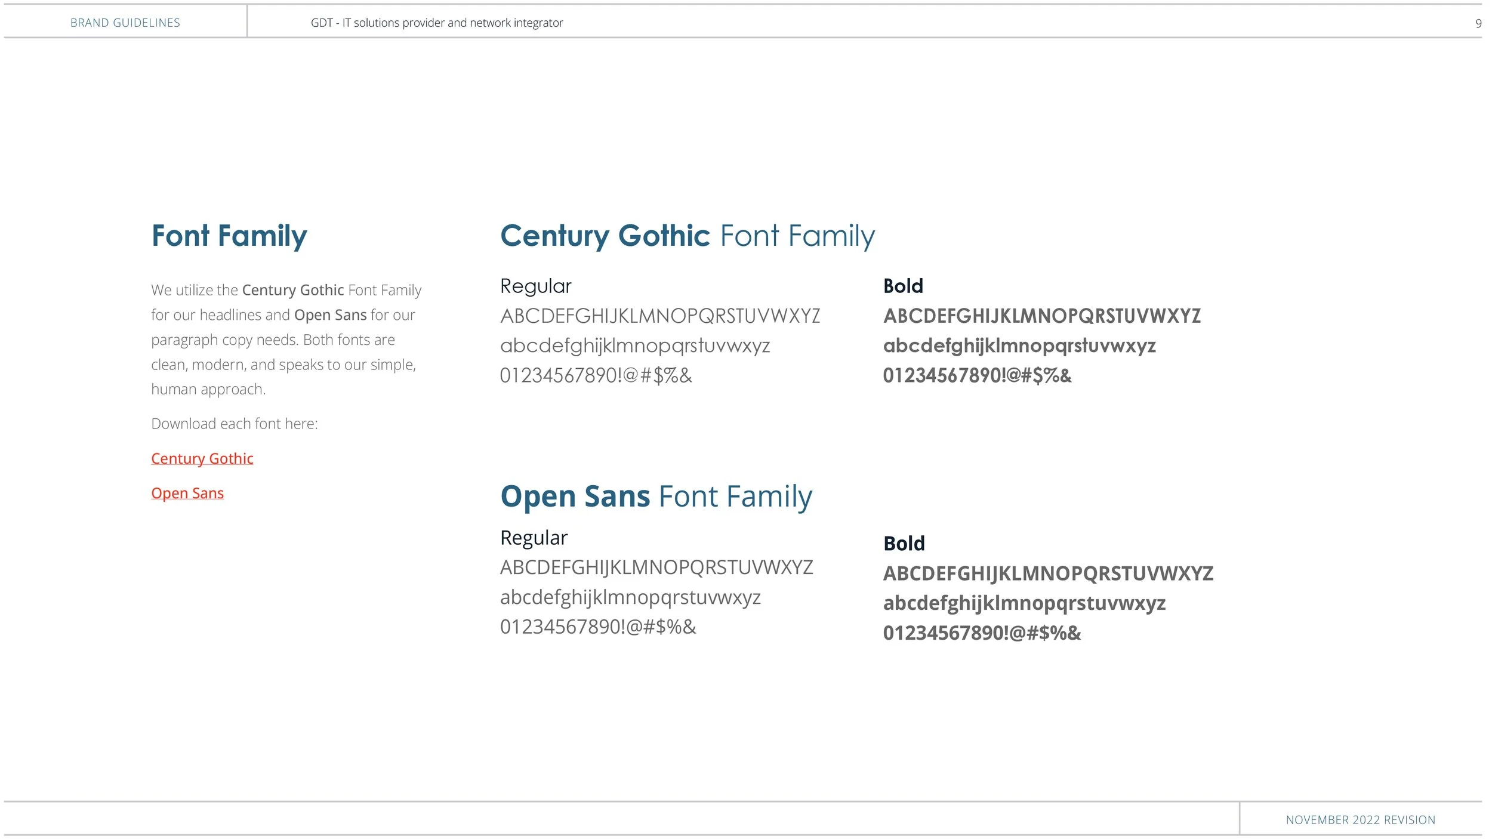
Task: Click Open Sans bold uppercase alphabet line
Action: tap(1048, 574)
